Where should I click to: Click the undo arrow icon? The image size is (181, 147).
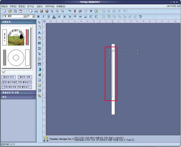pyautogui.click(x=70, y=11)
